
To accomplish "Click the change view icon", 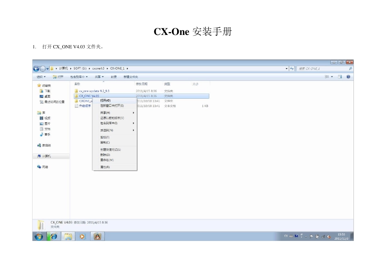I will (x=327, y=77).
